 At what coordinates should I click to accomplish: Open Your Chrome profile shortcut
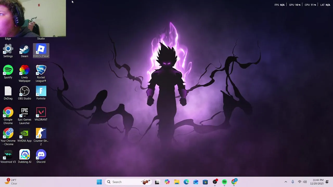(8, 137)
